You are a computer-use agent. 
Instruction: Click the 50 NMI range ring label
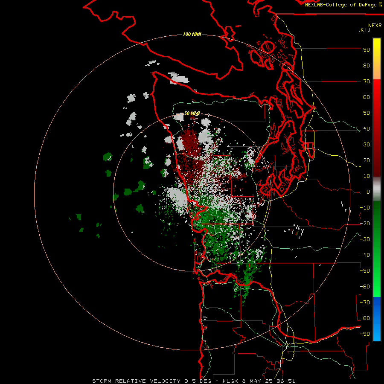(x=192, y=113)
